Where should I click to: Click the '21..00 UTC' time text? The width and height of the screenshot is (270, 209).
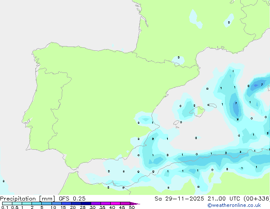[x=224, y=199]
